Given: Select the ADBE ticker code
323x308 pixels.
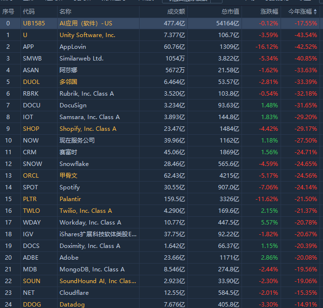Looking at the screenshot, I should 30,258.
